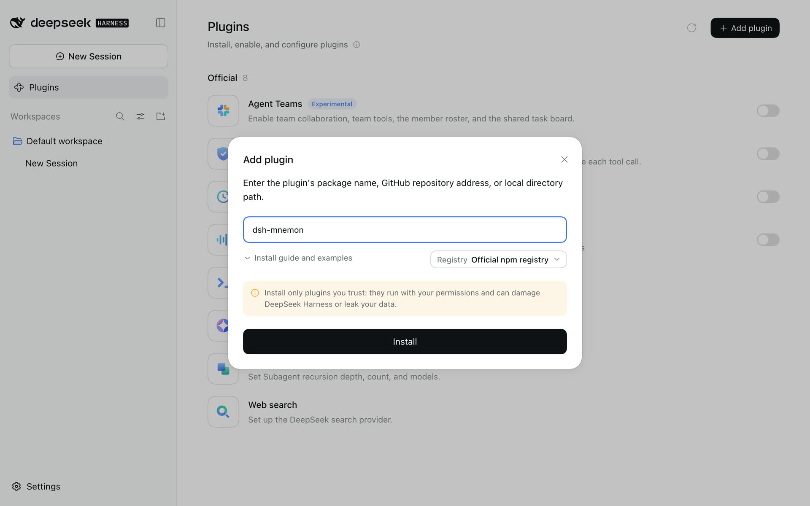Viewport: 810px width, 506px height.
Task: Click the Subagent plugin squares icon
Action: (223, 369)
